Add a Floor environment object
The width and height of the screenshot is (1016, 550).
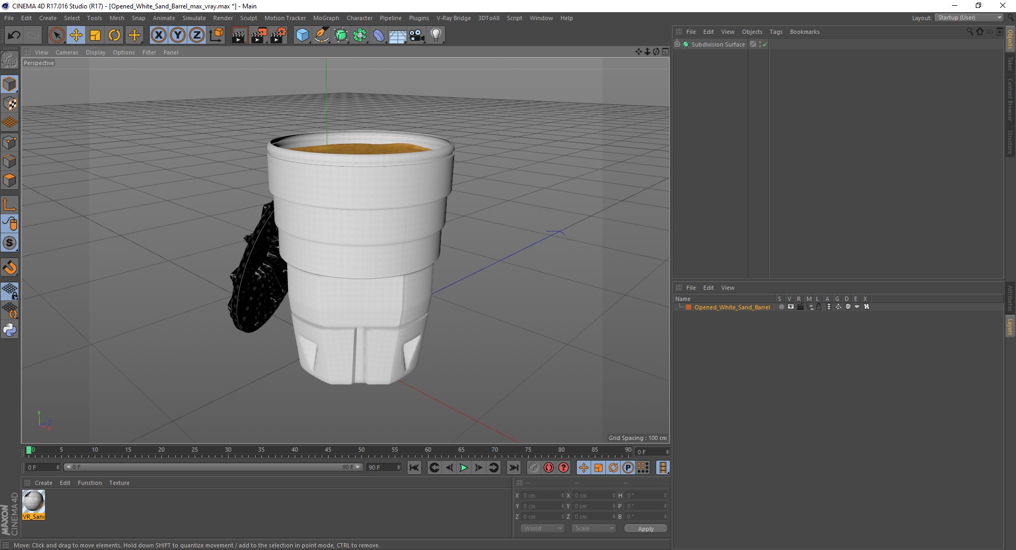click(x=397, y=35)
